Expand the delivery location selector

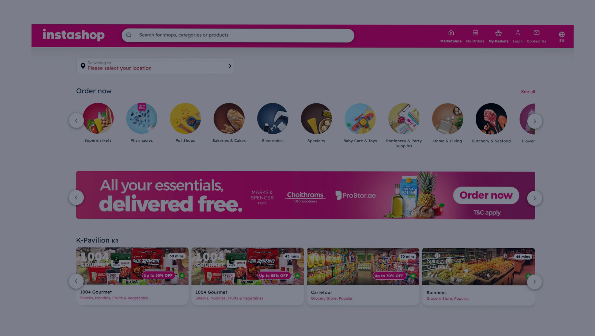point(155,66)
